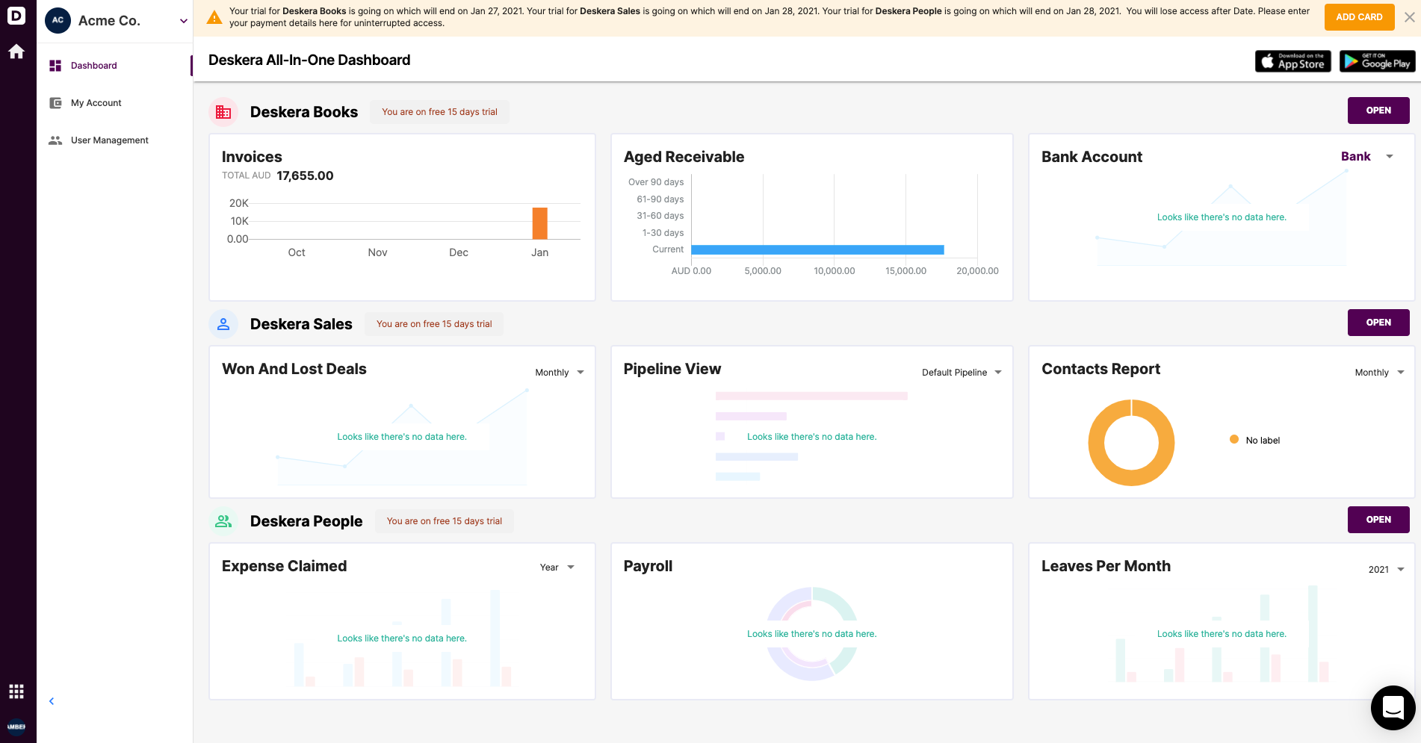Click the Deskera Sales section title
This screenshot has height=743, width=1421.
(x=301, y=324)
